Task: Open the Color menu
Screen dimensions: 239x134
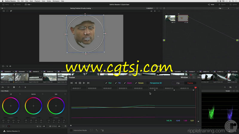Action: [43, 1]
